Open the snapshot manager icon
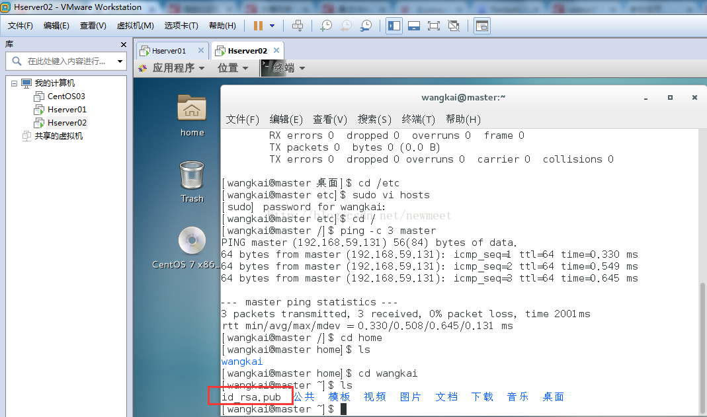The image size is (707, 417). 366,26
